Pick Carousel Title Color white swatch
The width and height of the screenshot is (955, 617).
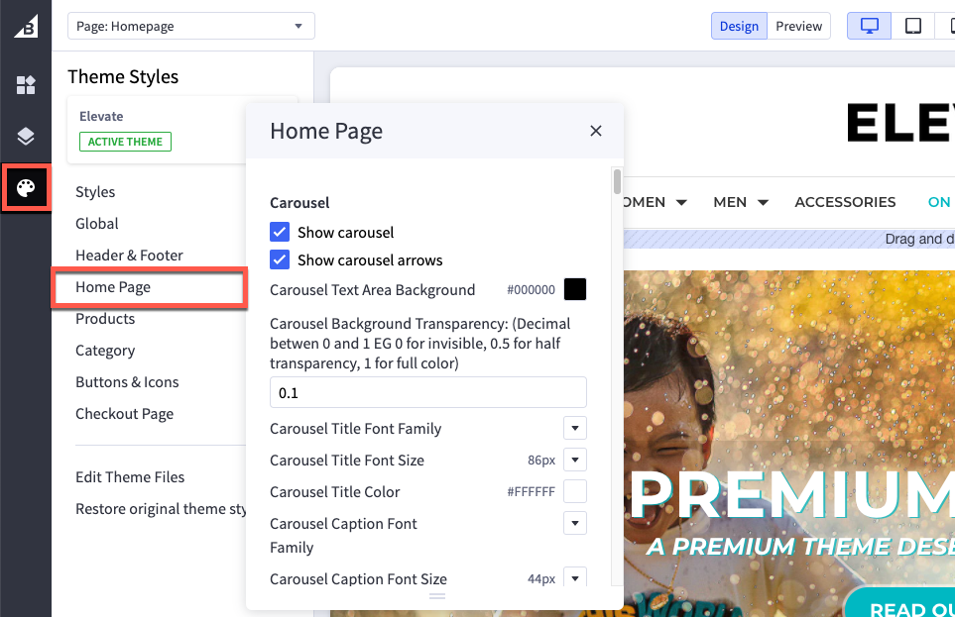(x=575, y=491)
